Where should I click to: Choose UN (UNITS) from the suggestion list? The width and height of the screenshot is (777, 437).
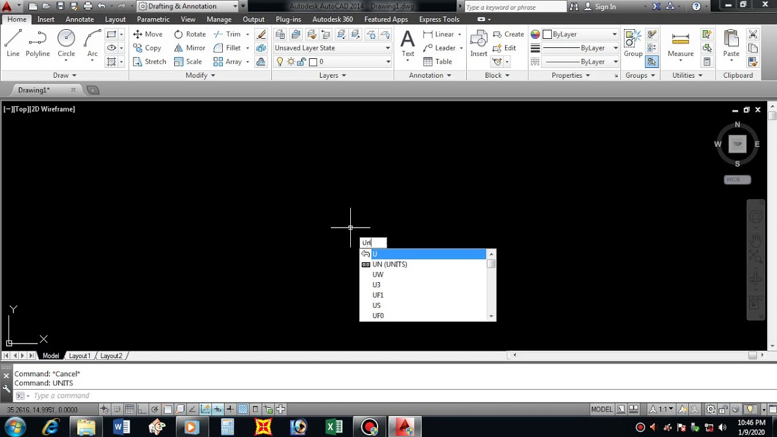pos(423,264)
